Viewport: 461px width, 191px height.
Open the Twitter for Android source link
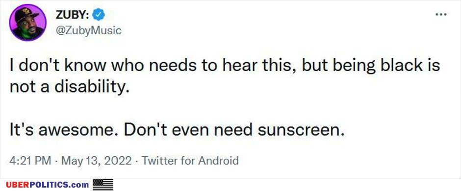(x=190, y=161)
